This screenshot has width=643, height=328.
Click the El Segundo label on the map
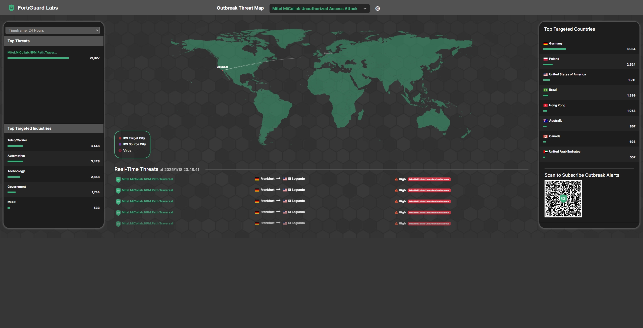[222, 67]
